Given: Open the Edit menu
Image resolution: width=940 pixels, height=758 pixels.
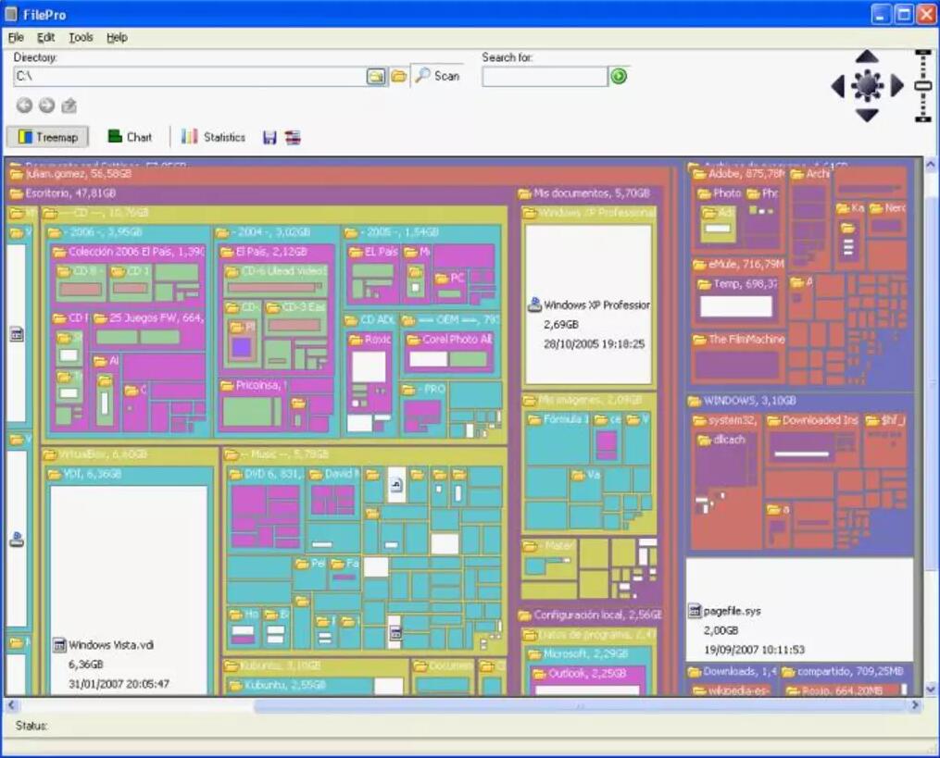Looking at the screenshot, I should pos(46,38).
